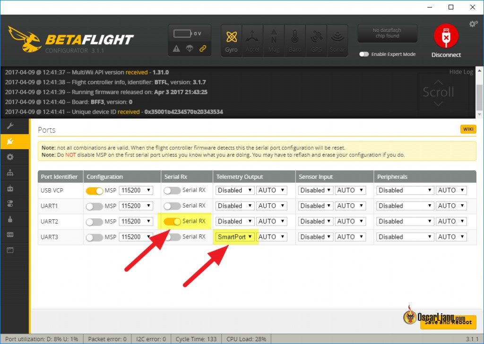Enable Serial RX on UART1
Viewport: 484px width, 344px height.
[172, 206]
